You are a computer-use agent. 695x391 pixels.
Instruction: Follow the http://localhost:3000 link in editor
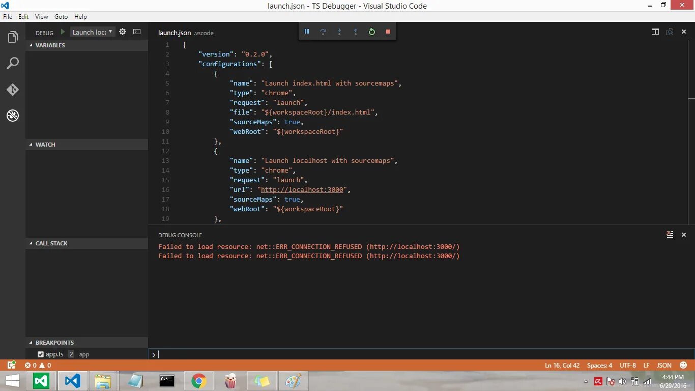302,189
